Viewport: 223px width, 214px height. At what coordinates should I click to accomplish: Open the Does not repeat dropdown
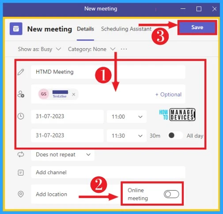(x=63, y=155)
